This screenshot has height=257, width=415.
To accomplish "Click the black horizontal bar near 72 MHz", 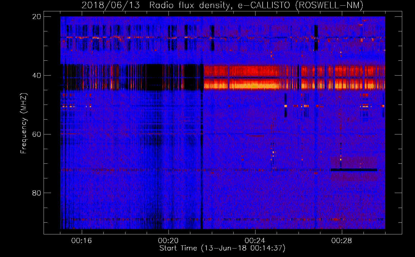I will (354, 170).
